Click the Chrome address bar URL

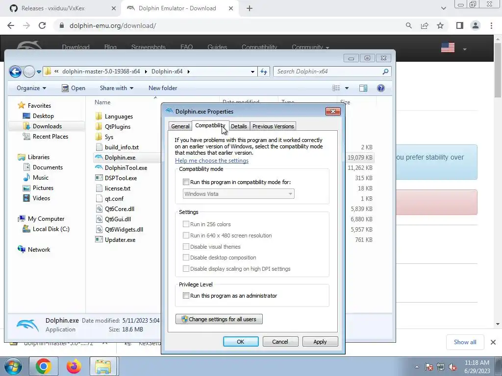[113, 25]
